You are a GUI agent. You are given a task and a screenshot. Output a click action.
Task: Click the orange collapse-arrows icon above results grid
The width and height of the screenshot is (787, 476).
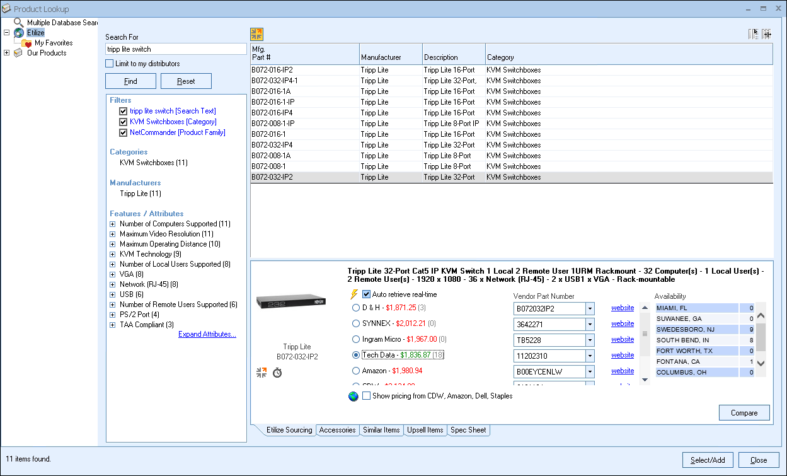(x=256, y=34)
